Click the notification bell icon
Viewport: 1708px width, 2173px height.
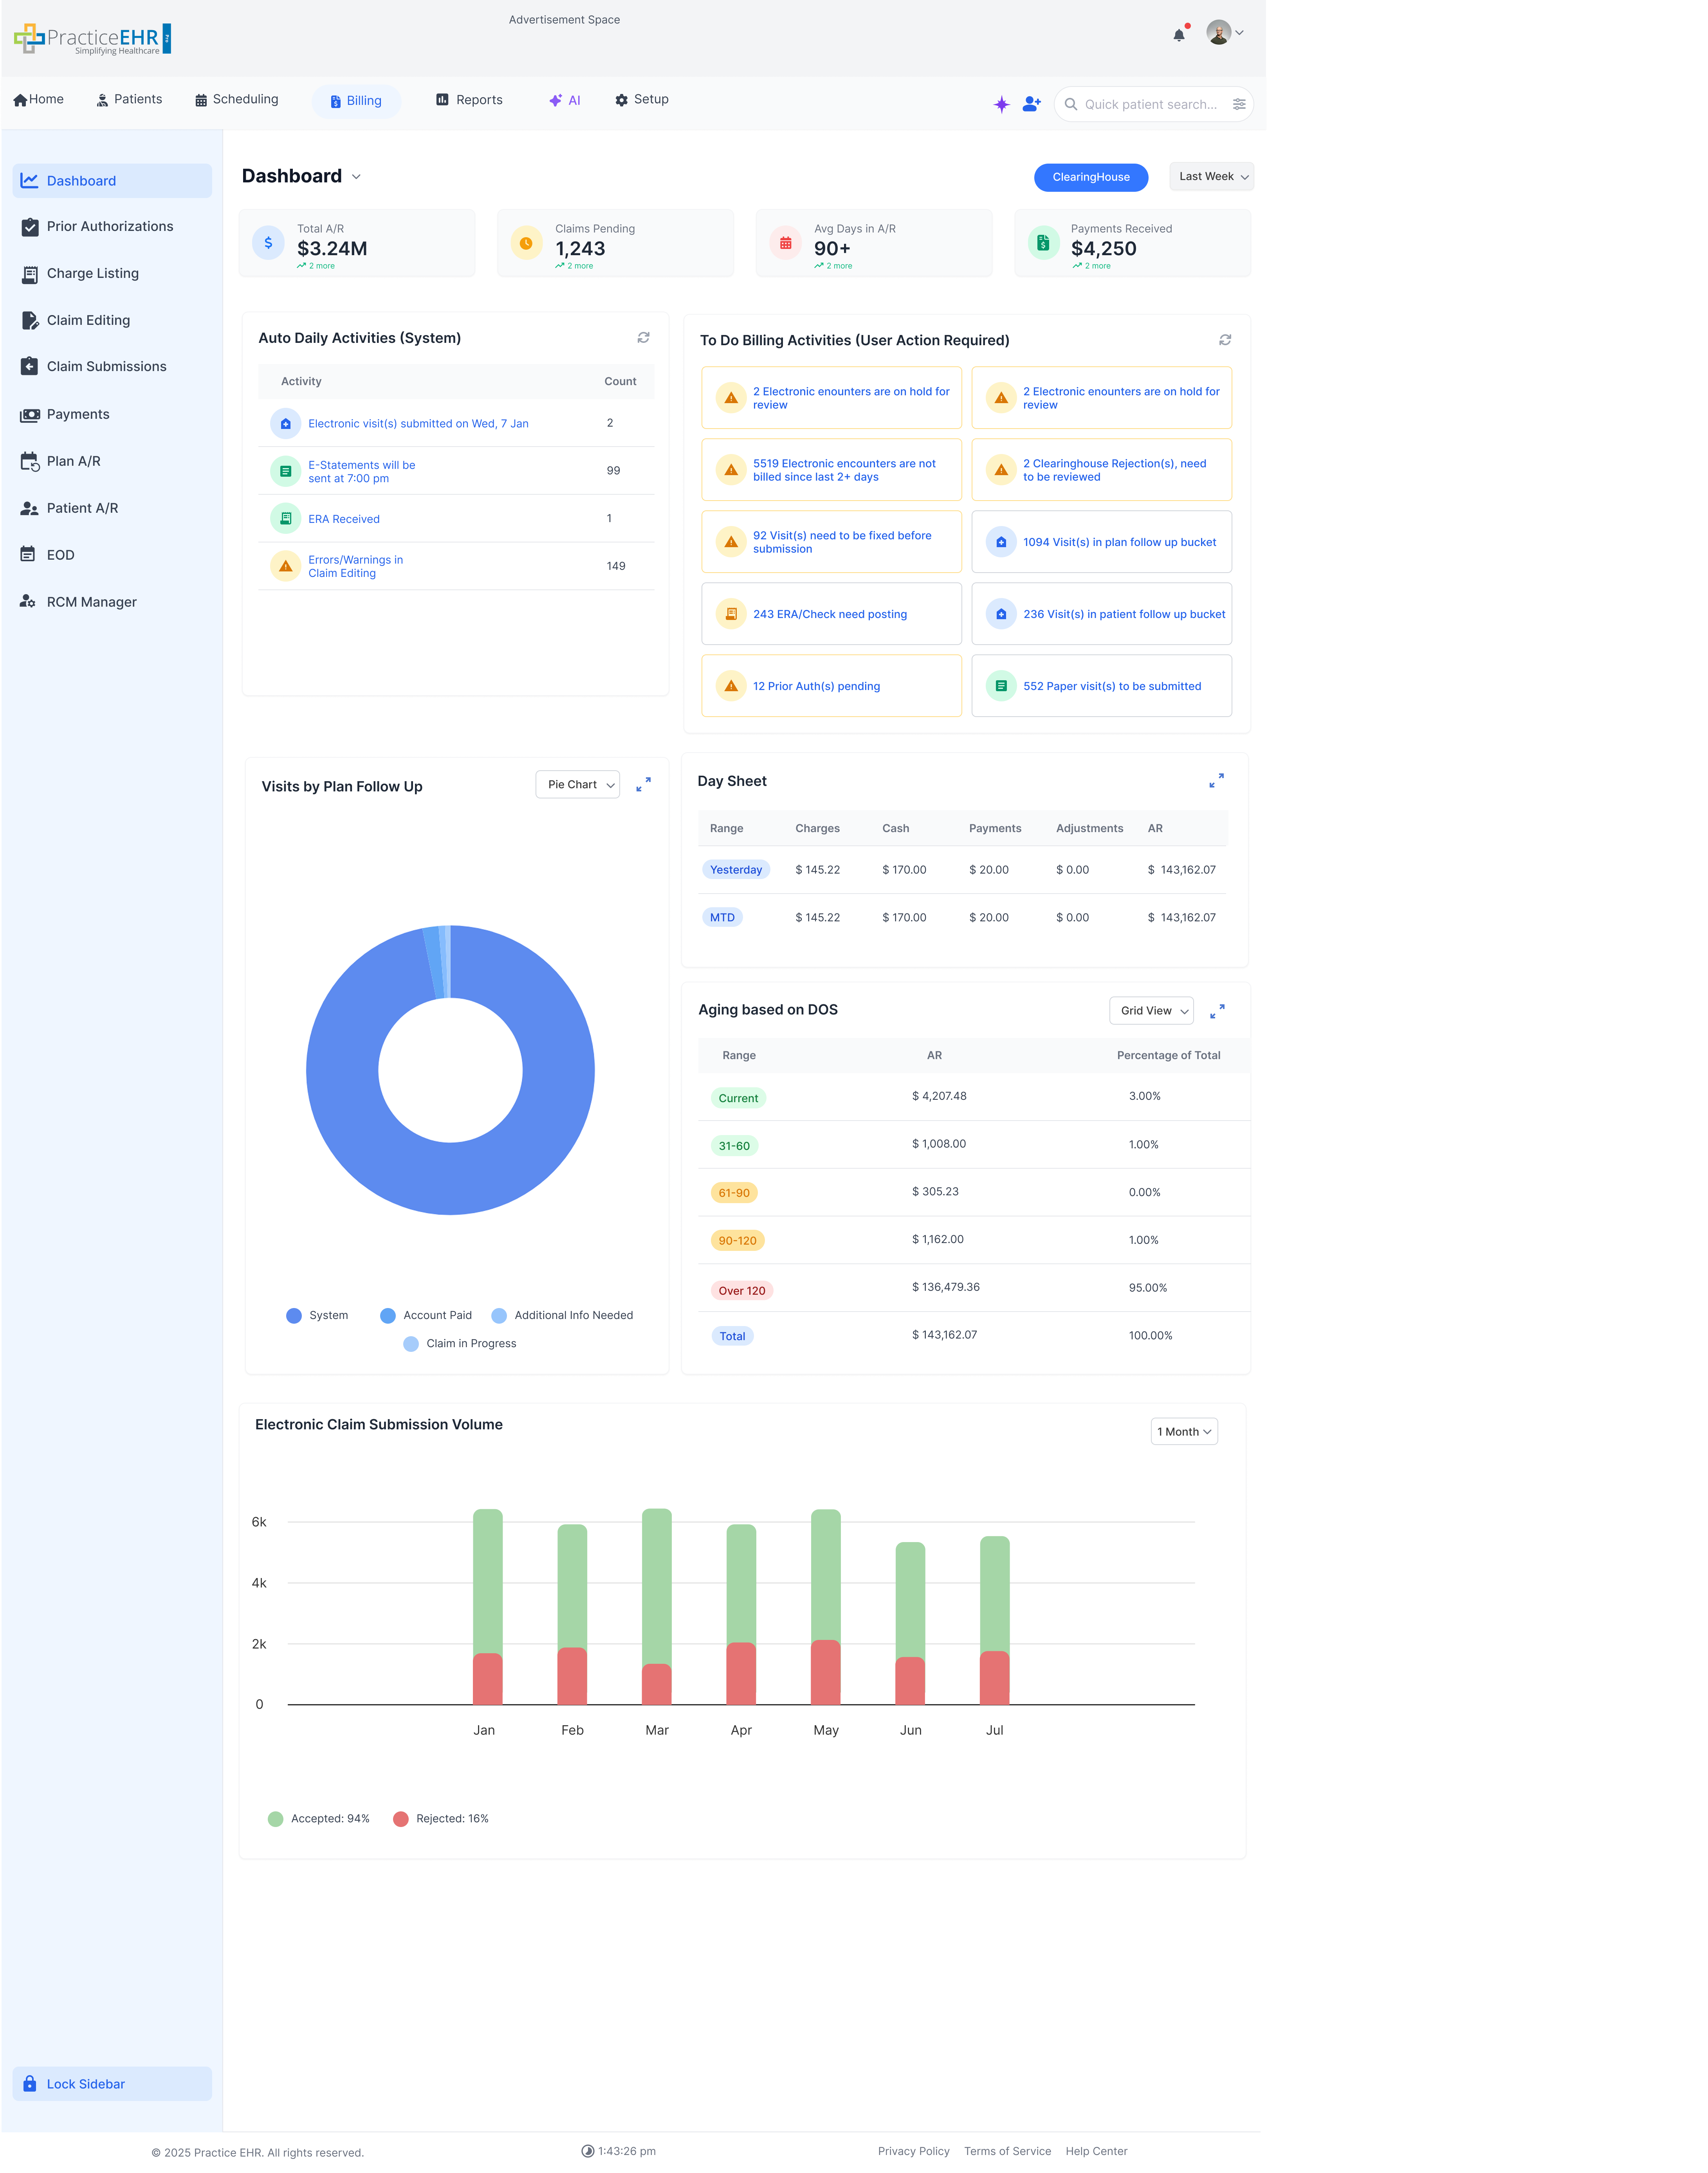tap(1179, 35)
